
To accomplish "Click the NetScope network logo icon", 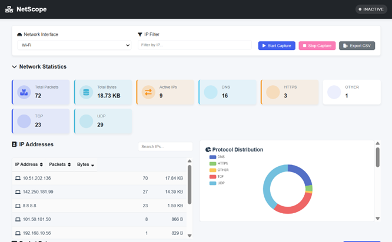I will pos(9,9).
